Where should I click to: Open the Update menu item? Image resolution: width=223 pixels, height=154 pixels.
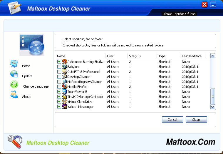pos(27,76)
